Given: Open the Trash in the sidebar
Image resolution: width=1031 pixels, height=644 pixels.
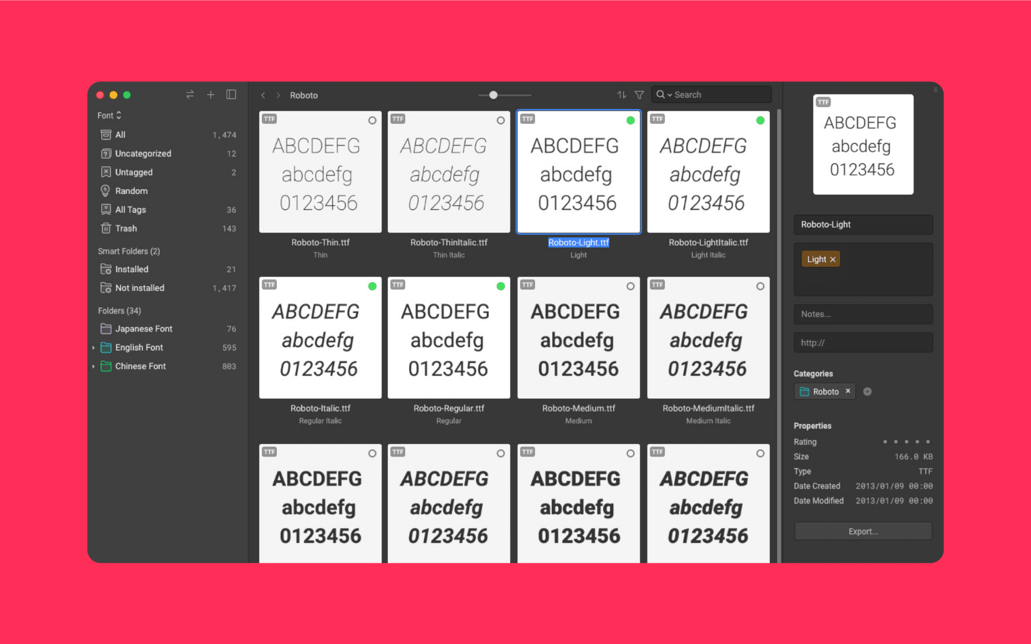Looking at the screenshot, I should [168, 228].
